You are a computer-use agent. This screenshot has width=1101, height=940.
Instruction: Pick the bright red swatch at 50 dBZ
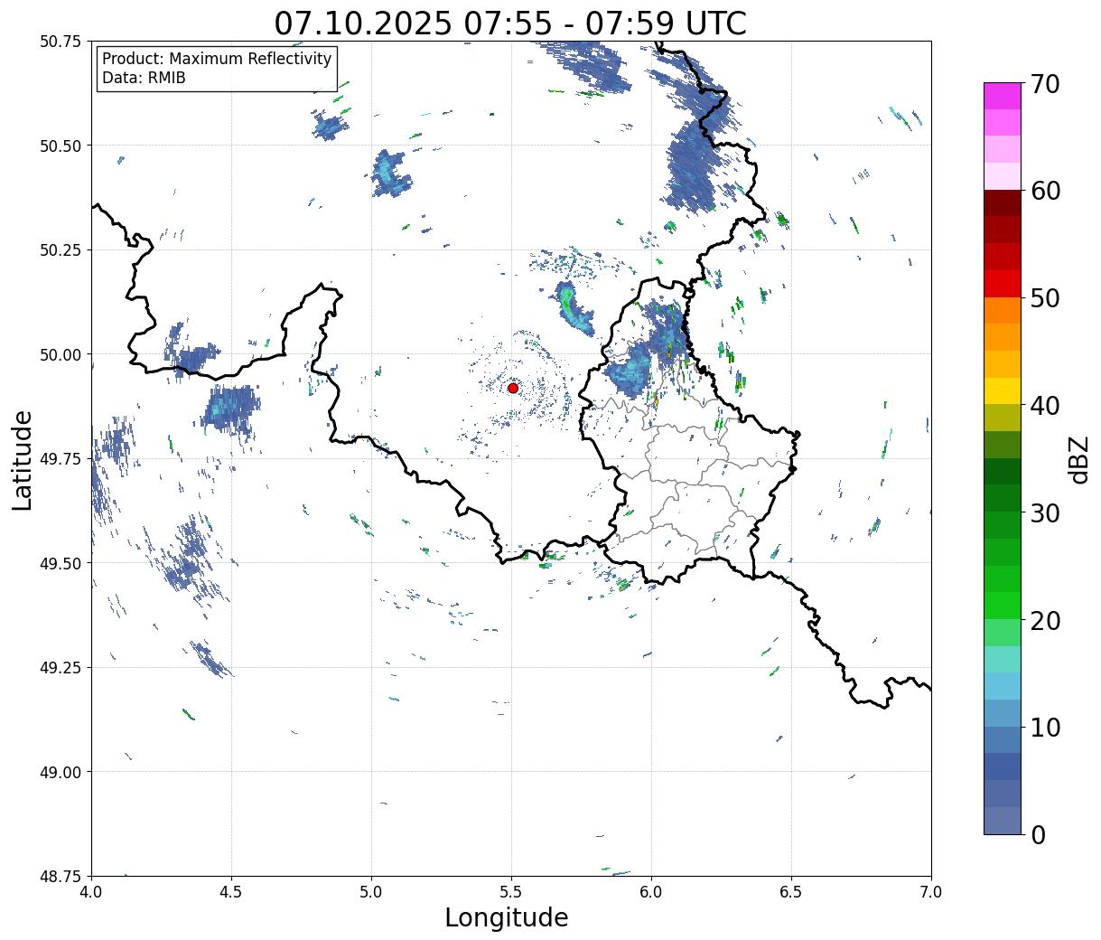[1003, 284]
